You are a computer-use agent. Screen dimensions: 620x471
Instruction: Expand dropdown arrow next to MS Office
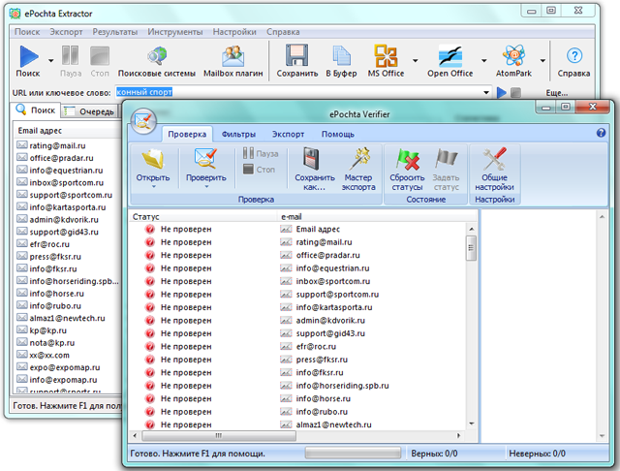pyautogui.click(x=415, y=60)
